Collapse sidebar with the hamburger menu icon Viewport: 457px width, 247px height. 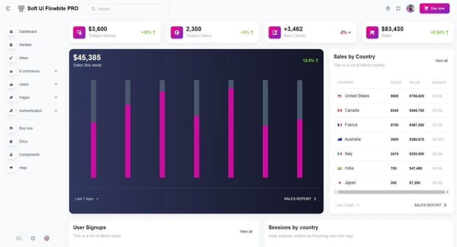coord(8,8)
